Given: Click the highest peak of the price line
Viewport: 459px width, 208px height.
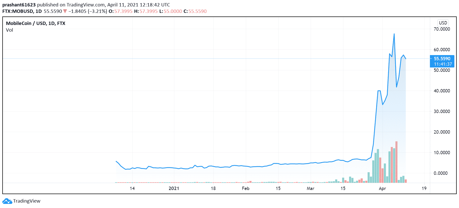Looking at the screenshot, I should pos(394,34).
